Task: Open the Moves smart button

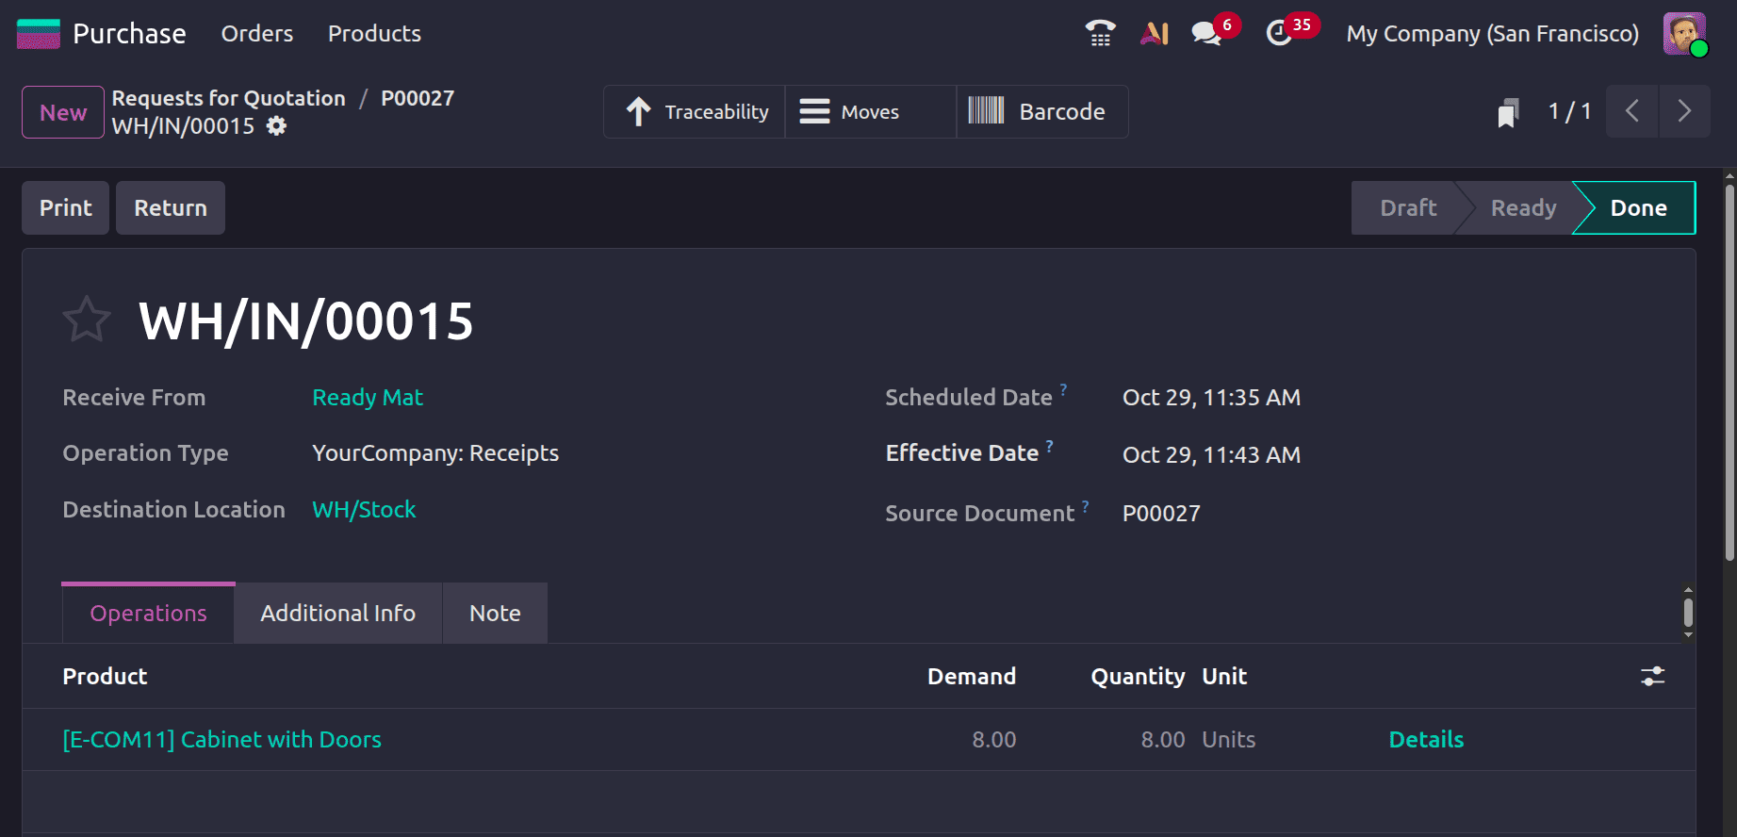Action: coord(871,112)
